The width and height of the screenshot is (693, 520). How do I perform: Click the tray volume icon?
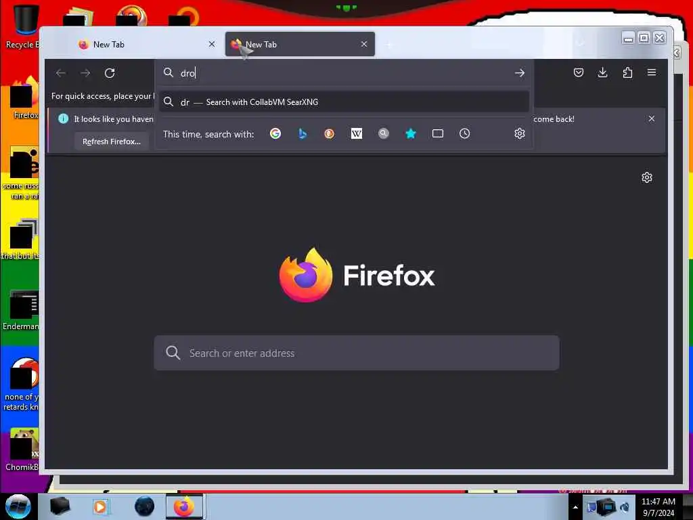coord(625,507)
